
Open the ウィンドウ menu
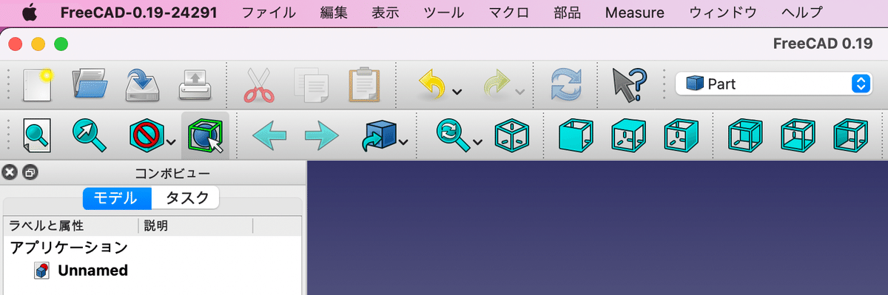tap(723, 13)
